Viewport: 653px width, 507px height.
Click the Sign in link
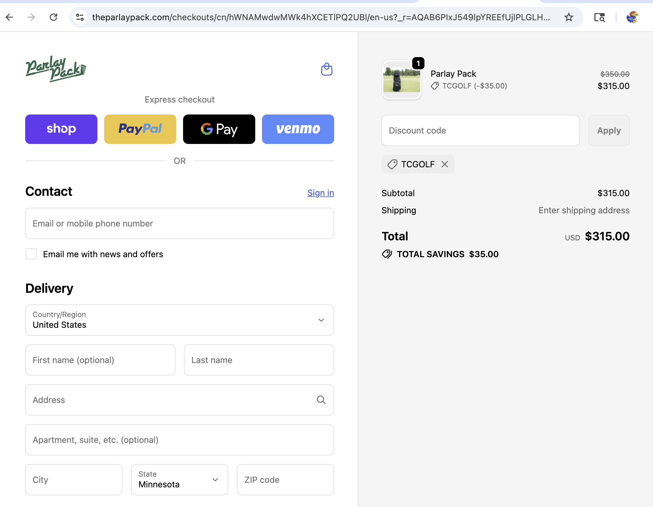tap(320, 193)
